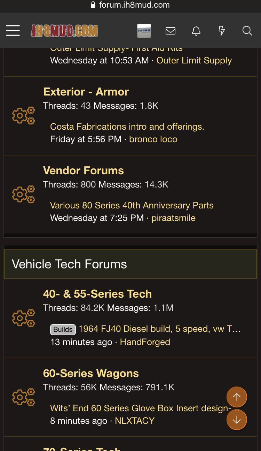Tap the What's New lightning icon
261x451 pixels.
[222, 31]
